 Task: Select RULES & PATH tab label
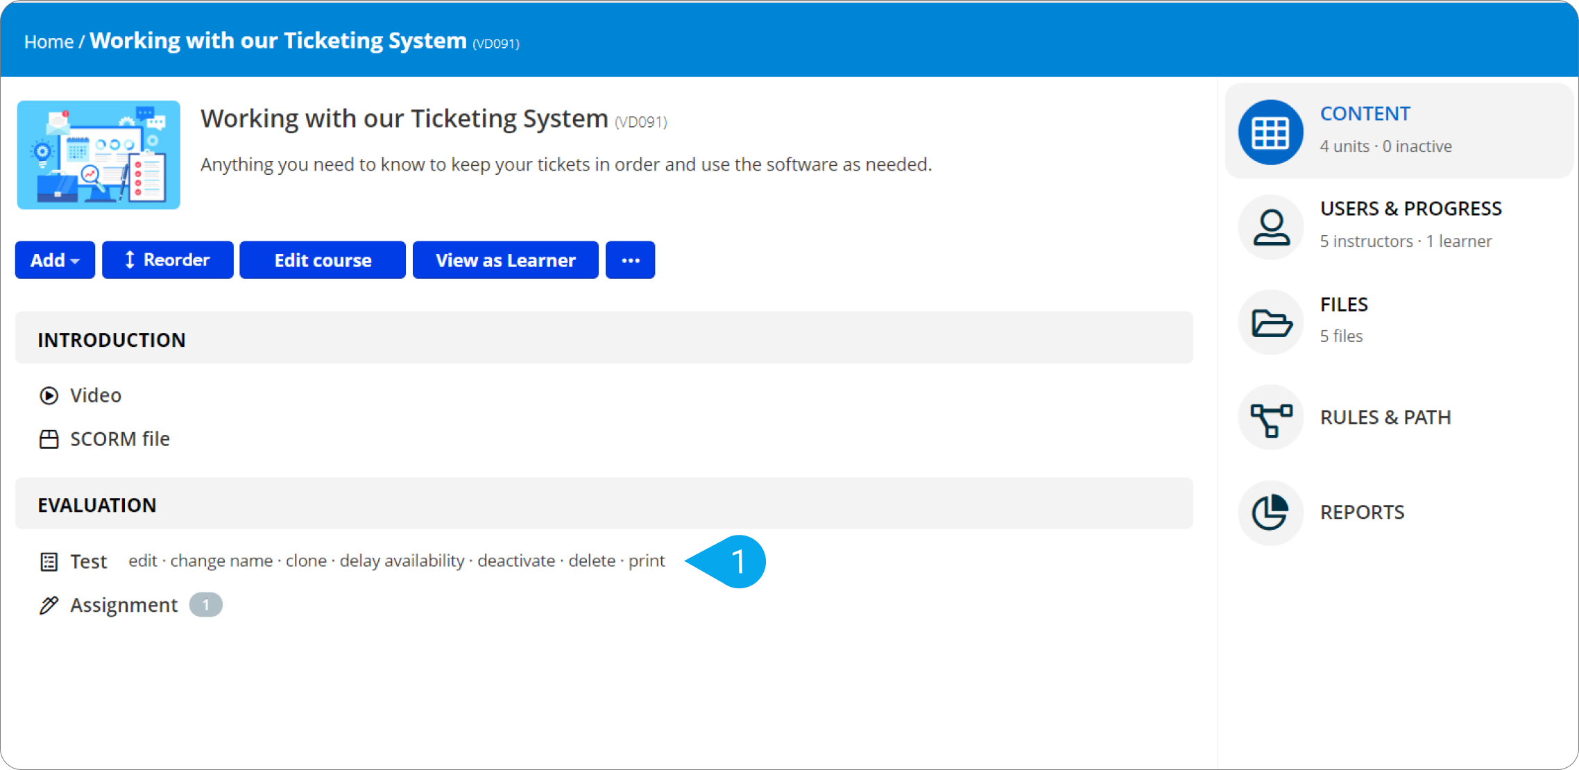pyautogui.click(x=1385, y=417)
